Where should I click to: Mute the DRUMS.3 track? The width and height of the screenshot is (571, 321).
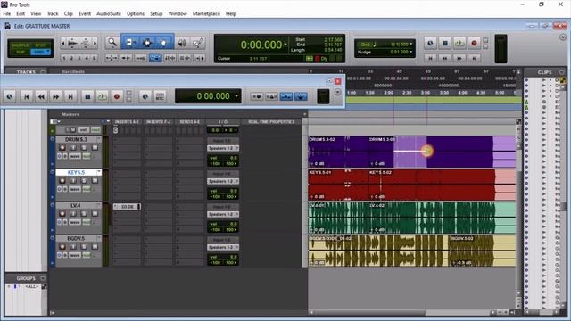pyautogui.click(x=95, y=147)
